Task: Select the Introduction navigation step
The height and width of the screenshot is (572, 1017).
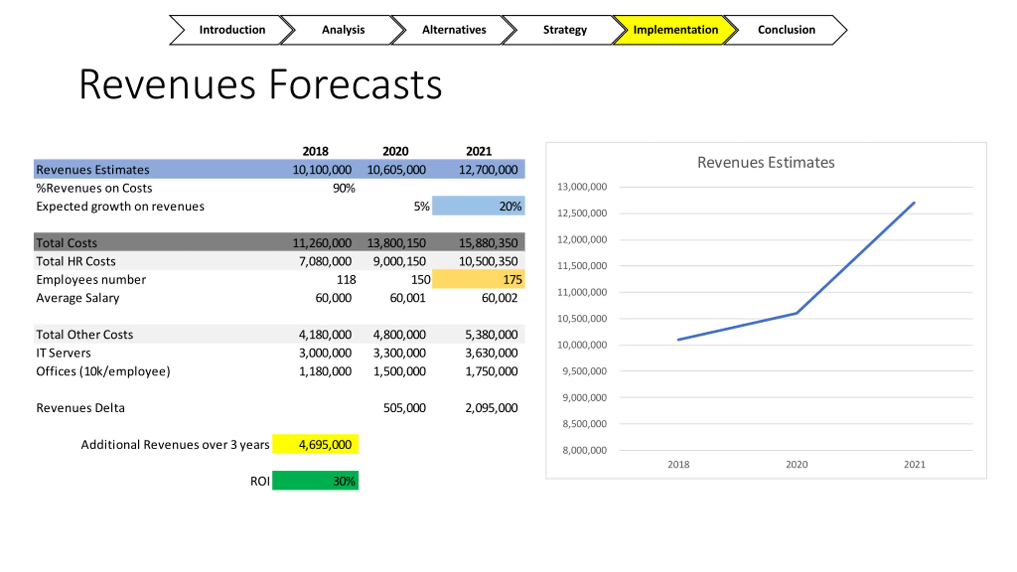Action: pos(232,30)
